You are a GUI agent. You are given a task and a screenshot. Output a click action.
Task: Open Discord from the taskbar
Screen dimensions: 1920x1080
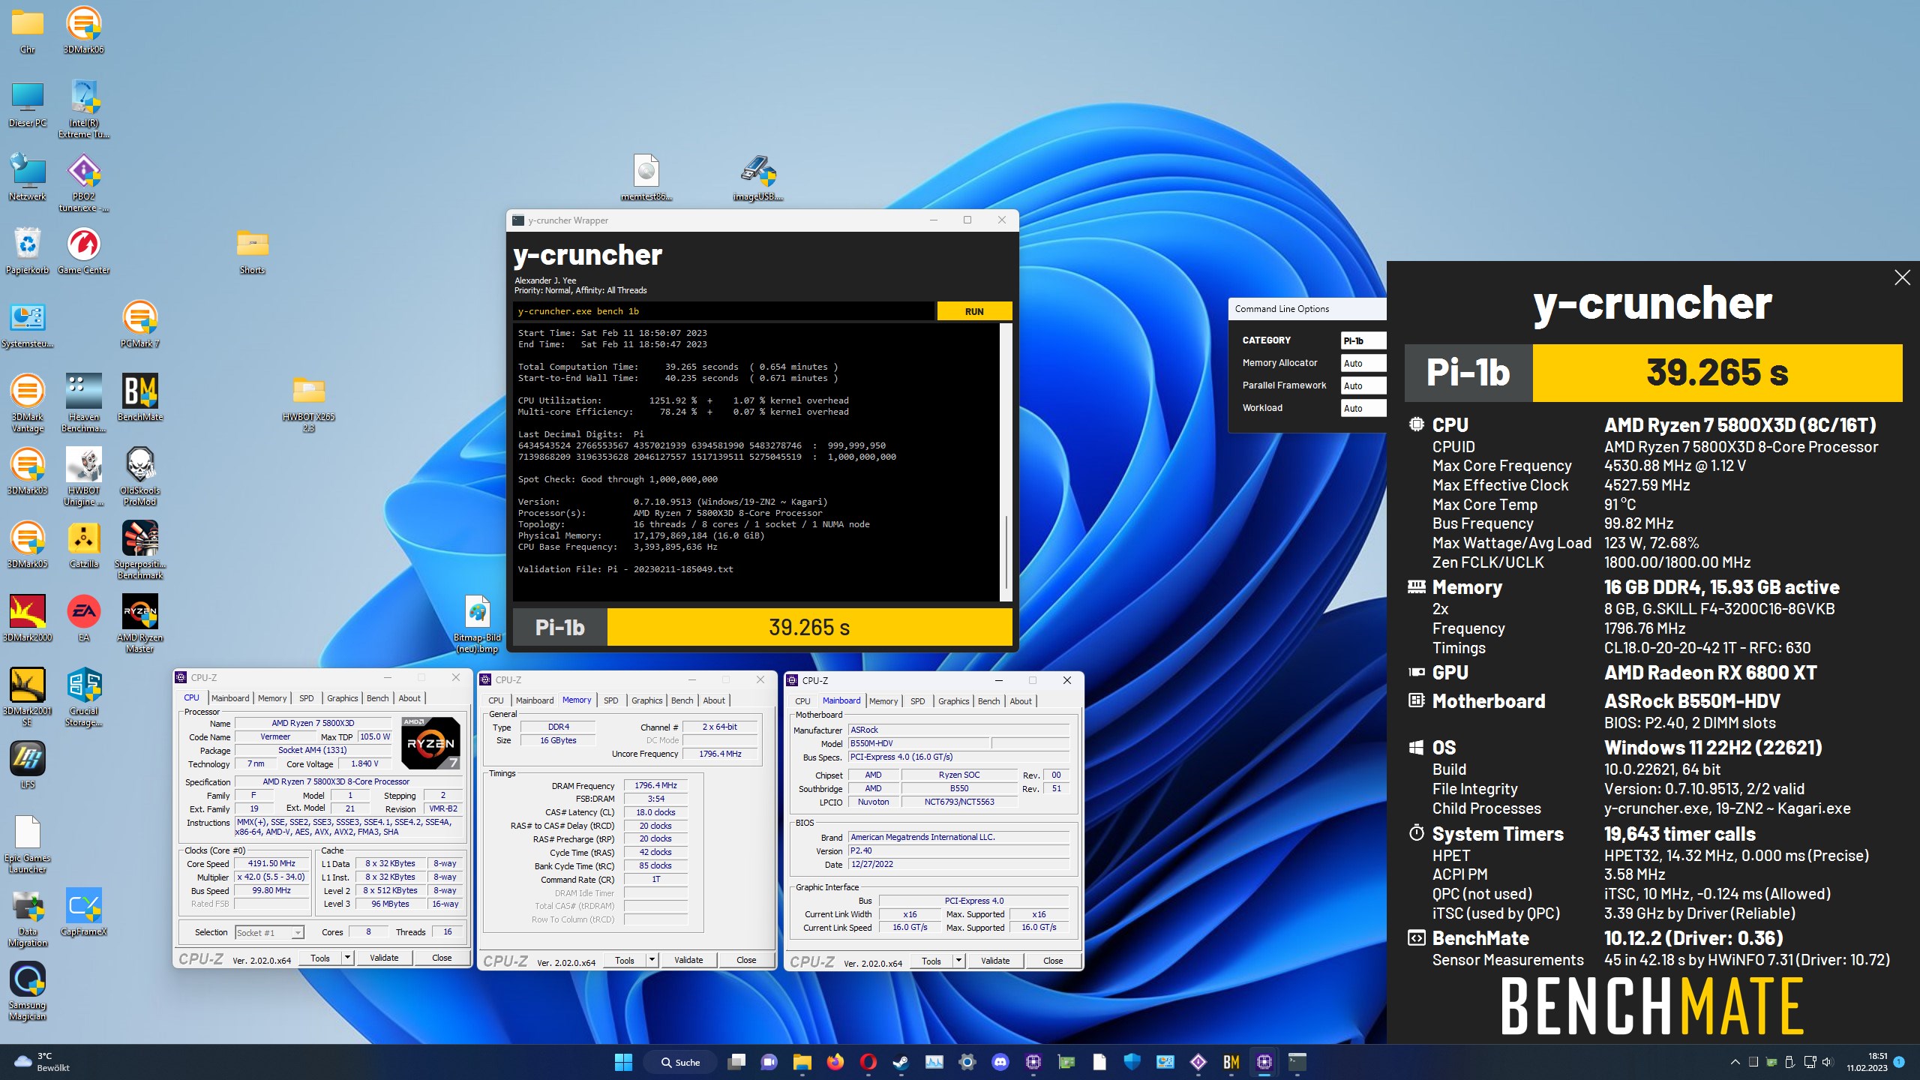[1000, 1061]
